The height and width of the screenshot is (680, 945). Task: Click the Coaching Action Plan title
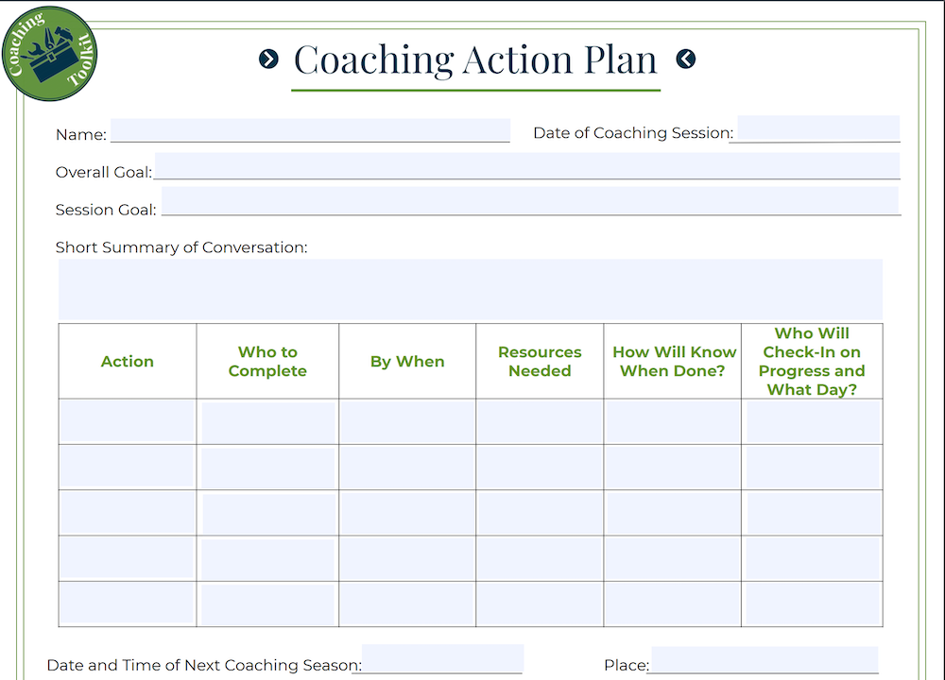pyautogui.click(x=475, y=60)
